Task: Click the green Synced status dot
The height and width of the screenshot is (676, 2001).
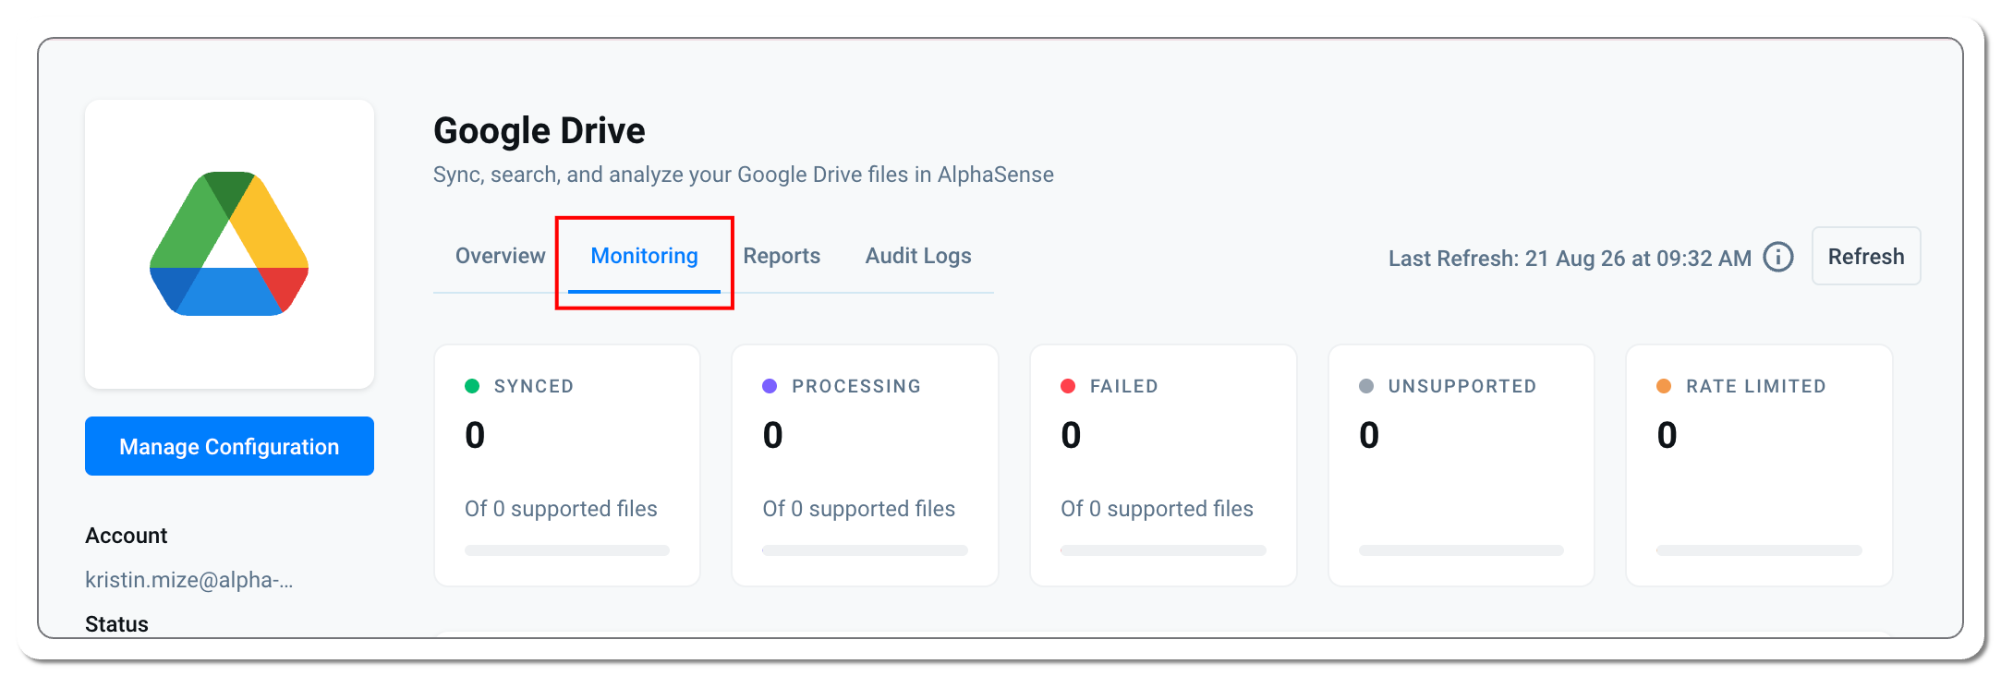Action: point(472,386)
